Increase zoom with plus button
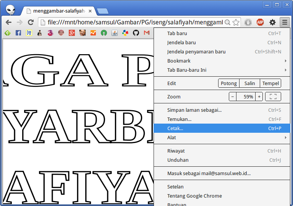Screen dimensions: 293x206 pos(259,97)
